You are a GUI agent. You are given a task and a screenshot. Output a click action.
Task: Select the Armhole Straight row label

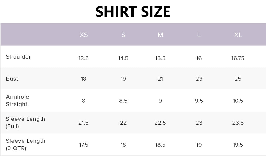17,100
